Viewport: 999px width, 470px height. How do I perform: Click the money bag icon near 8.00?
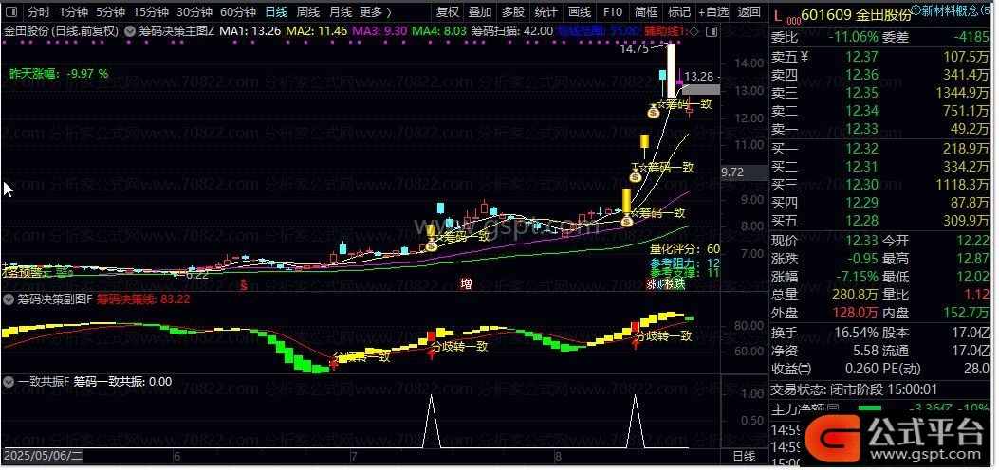(x=627, y=220)
